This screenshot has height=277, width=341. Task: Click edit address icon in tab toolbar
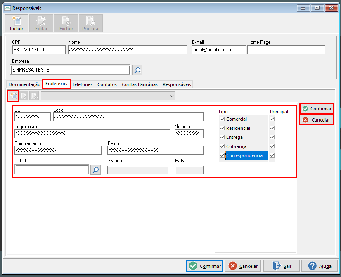24,96
